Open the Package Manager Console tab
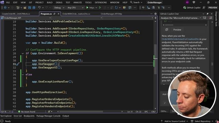The image size is (219, 123). coord(48,116)
